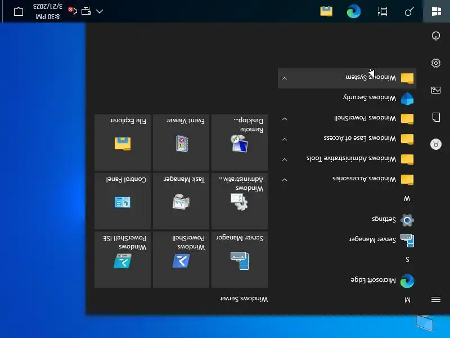450x338 pixels.
Task: Select the Settings label in app list
Action: (x=384, y=219)
